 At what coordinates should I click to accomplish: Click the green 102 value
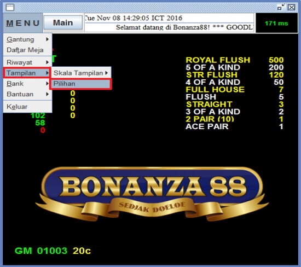(x=38, y=115)
